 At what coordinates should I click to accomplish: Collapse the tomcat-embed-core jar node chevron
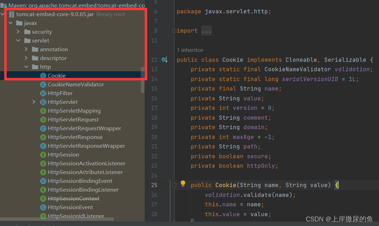pyautogui.click(x=3, y=14)
